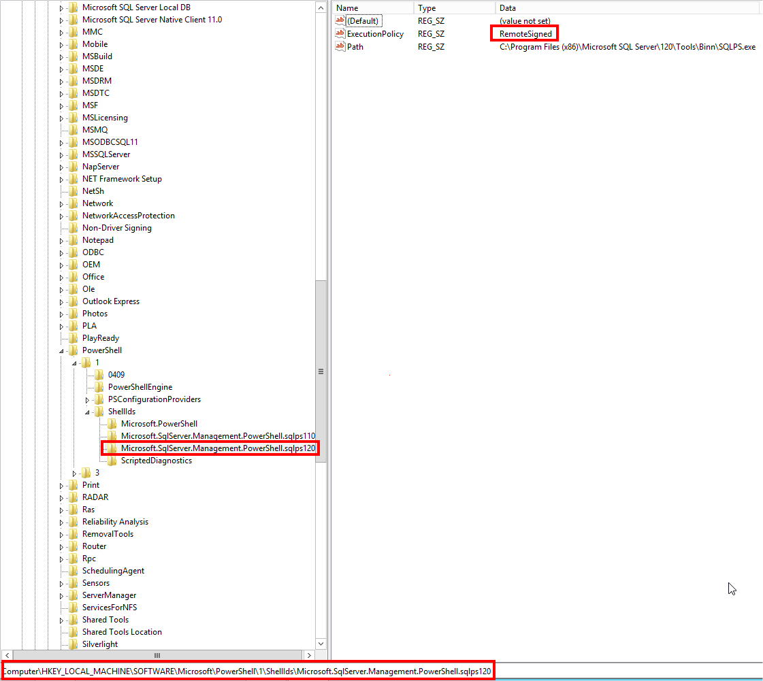Click the tree's vertical scrollbar thumb

point(321,371)
